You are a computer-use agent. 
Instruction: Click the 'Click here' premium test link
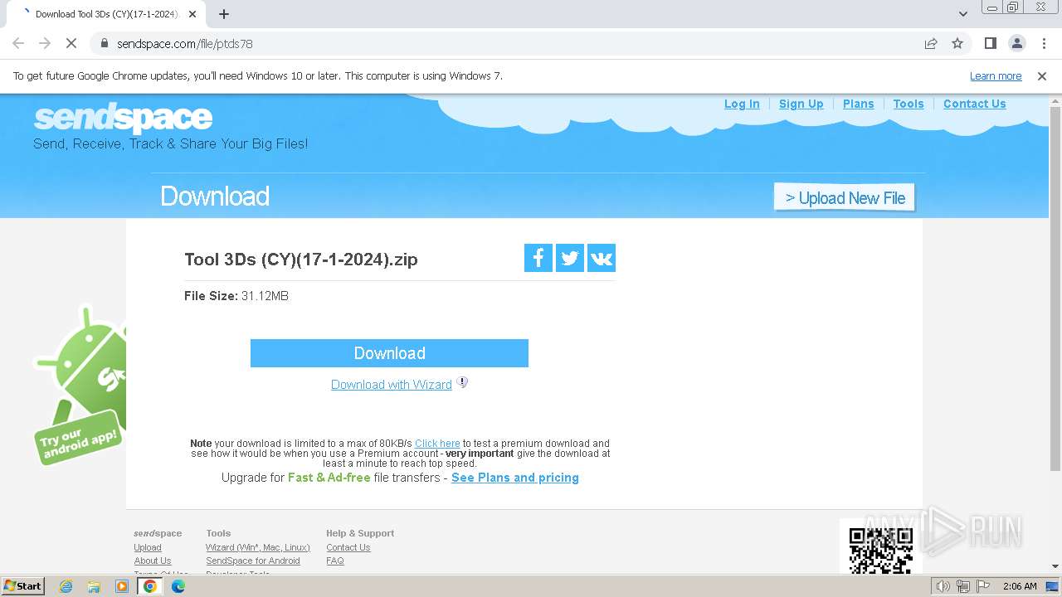[437, 444]
